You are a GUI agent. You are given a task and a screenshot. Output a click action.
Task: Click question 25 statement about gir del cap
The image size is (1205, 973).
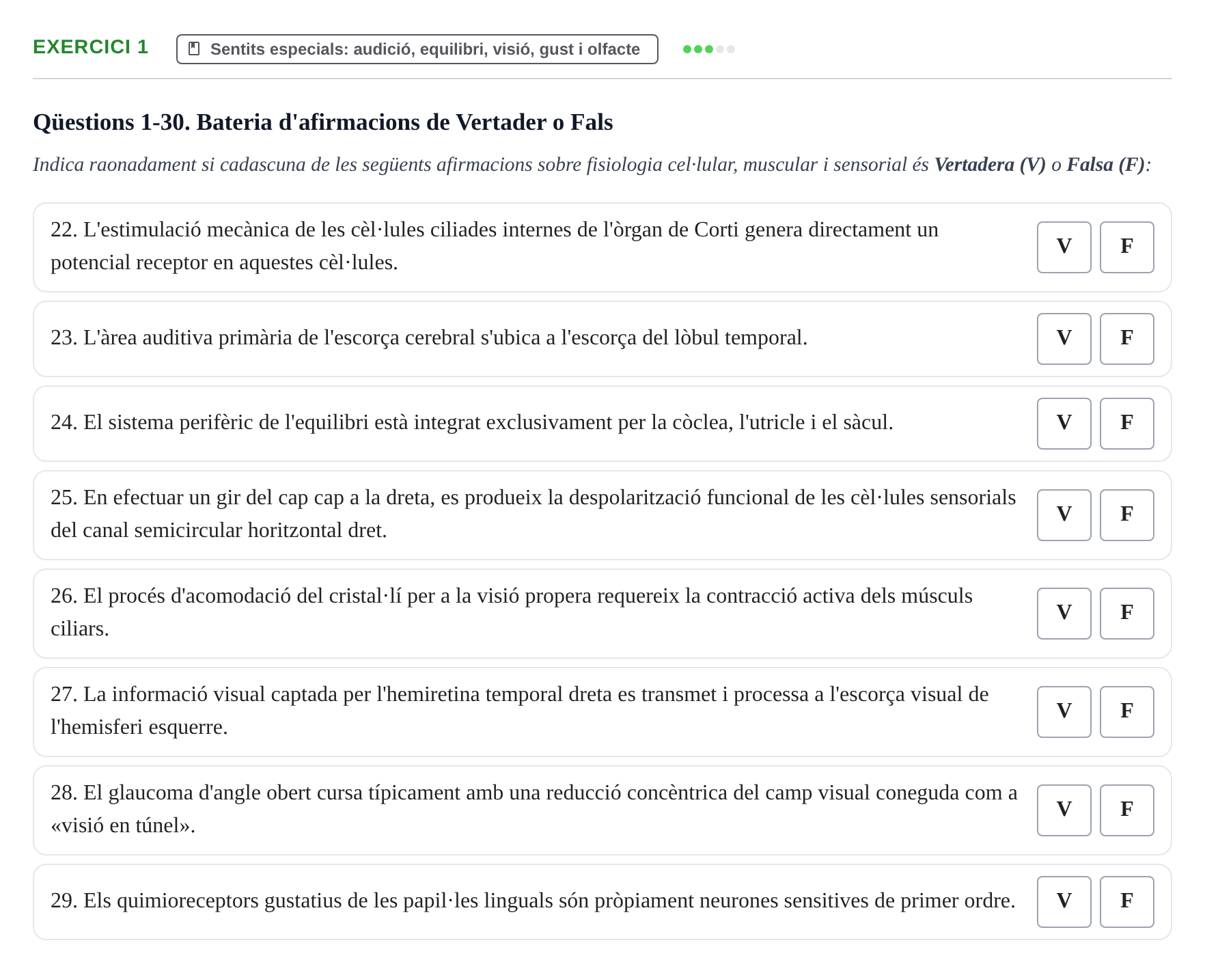point(534,514)
